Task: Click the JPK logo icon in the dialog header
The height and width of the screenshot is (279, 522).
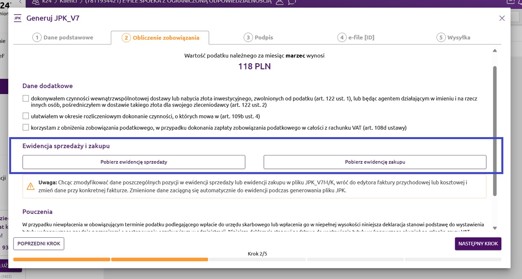Action: 17,18
